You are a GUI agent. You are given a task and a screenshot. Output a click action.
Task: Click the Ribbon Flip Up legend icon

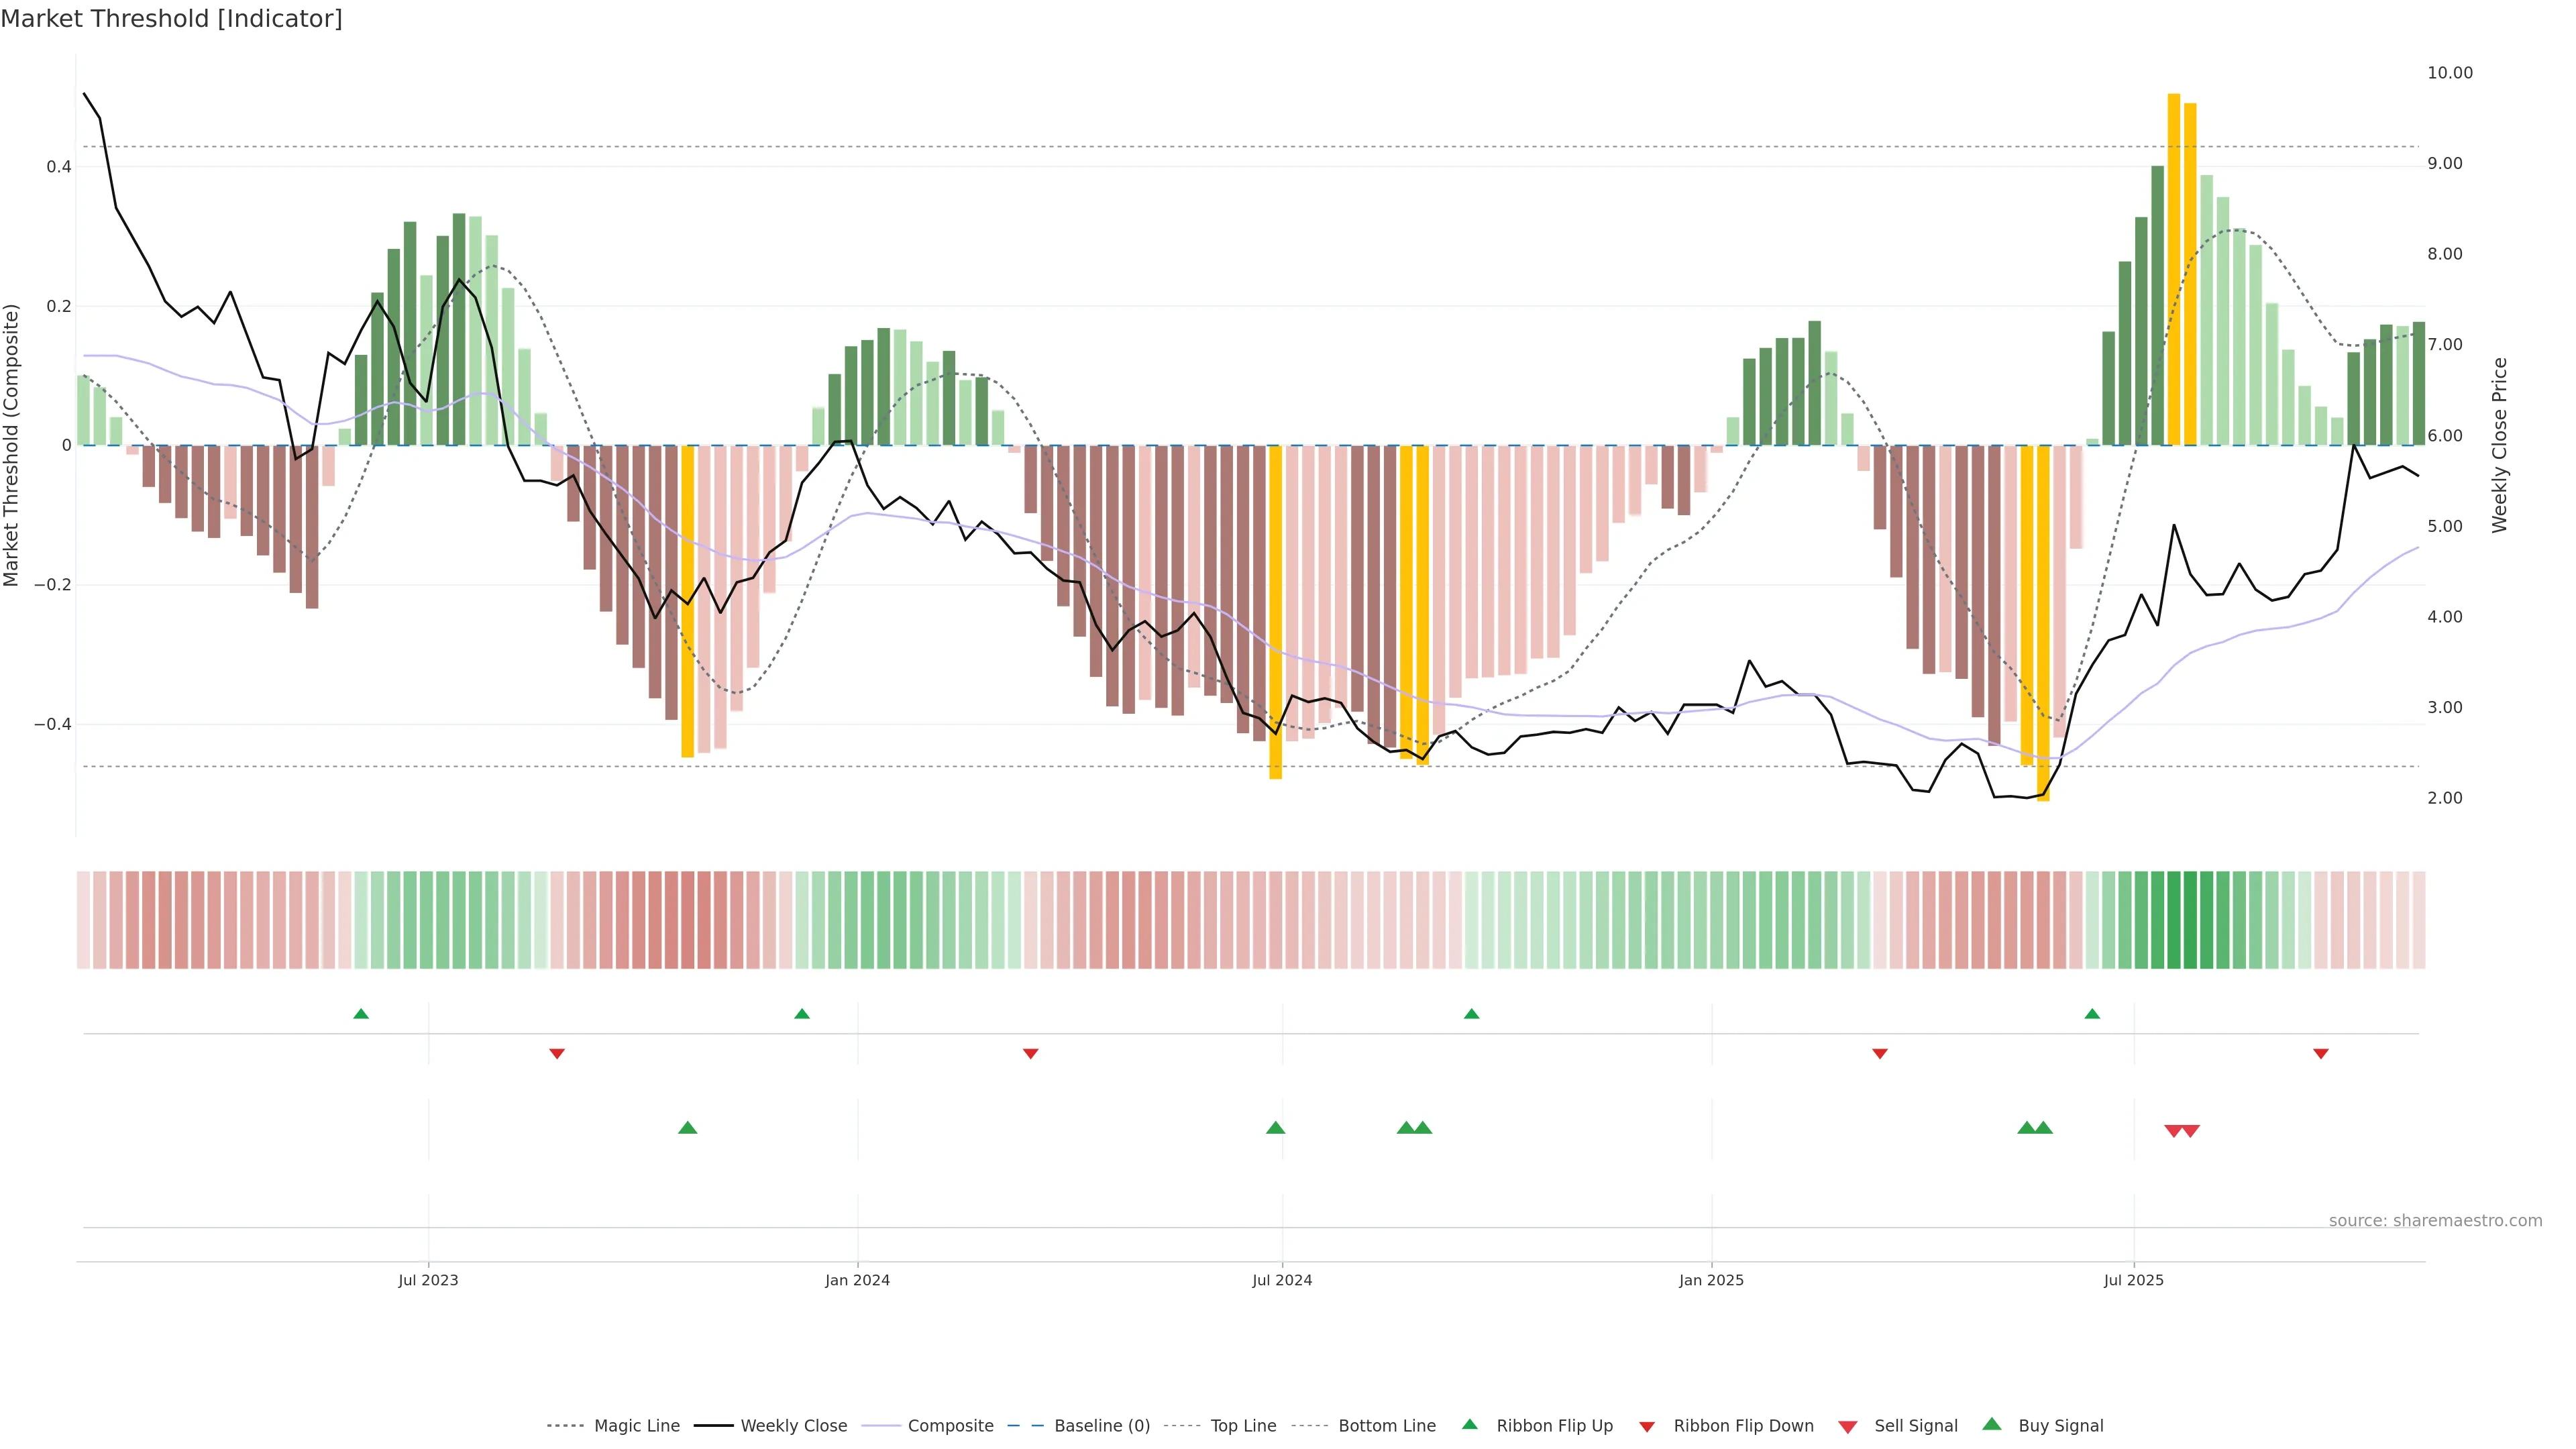pos(1469,1424)
